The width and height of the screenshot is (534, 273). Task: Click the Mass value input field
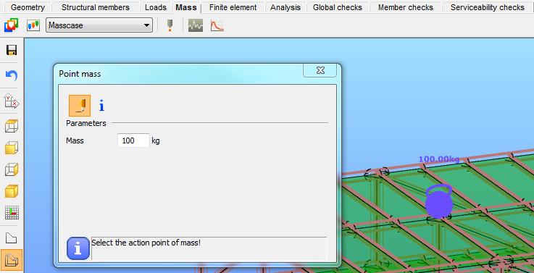pyautogui.click(x=133, y=140)
